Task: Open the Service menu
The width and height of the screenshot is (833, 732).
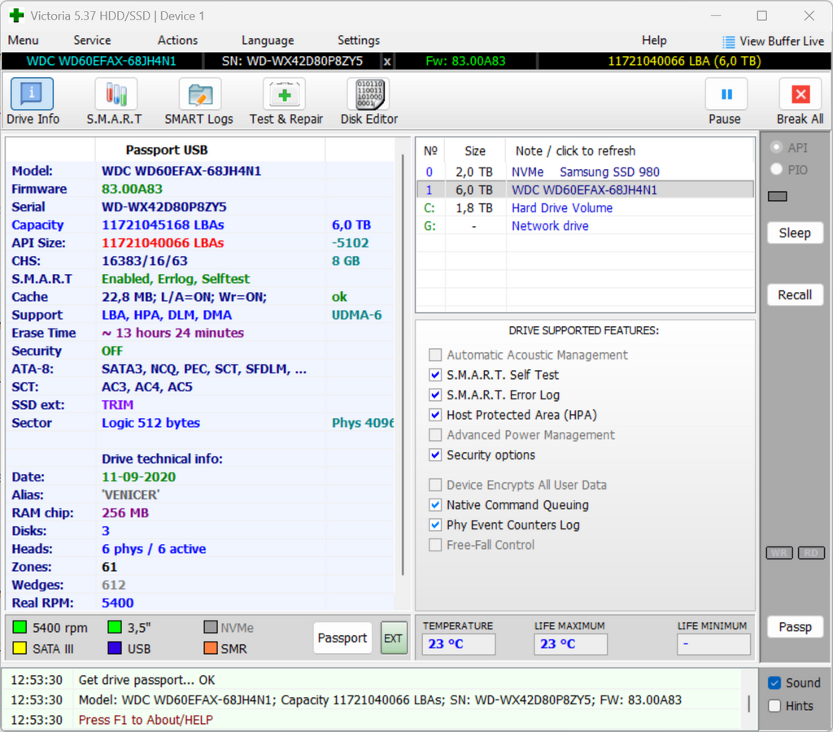Action: (x=92, y=41)
